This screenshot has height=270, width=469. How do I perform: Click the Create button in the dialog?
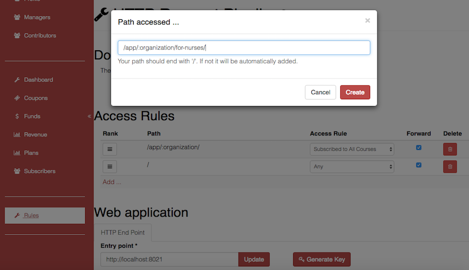(x=355, y=92)
